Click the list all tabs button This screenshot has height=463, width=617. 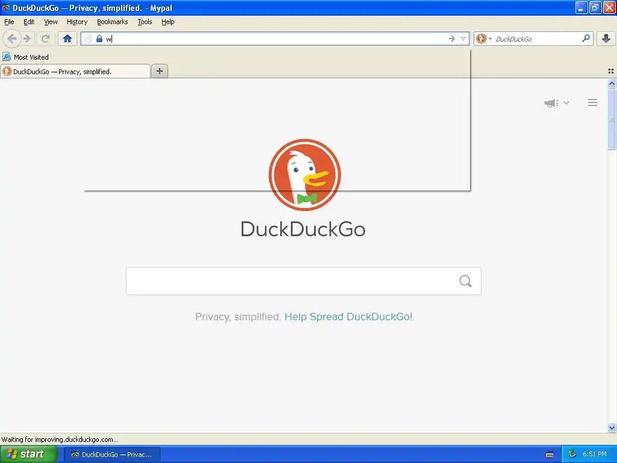pyautogui.click(x=611, y=71)
